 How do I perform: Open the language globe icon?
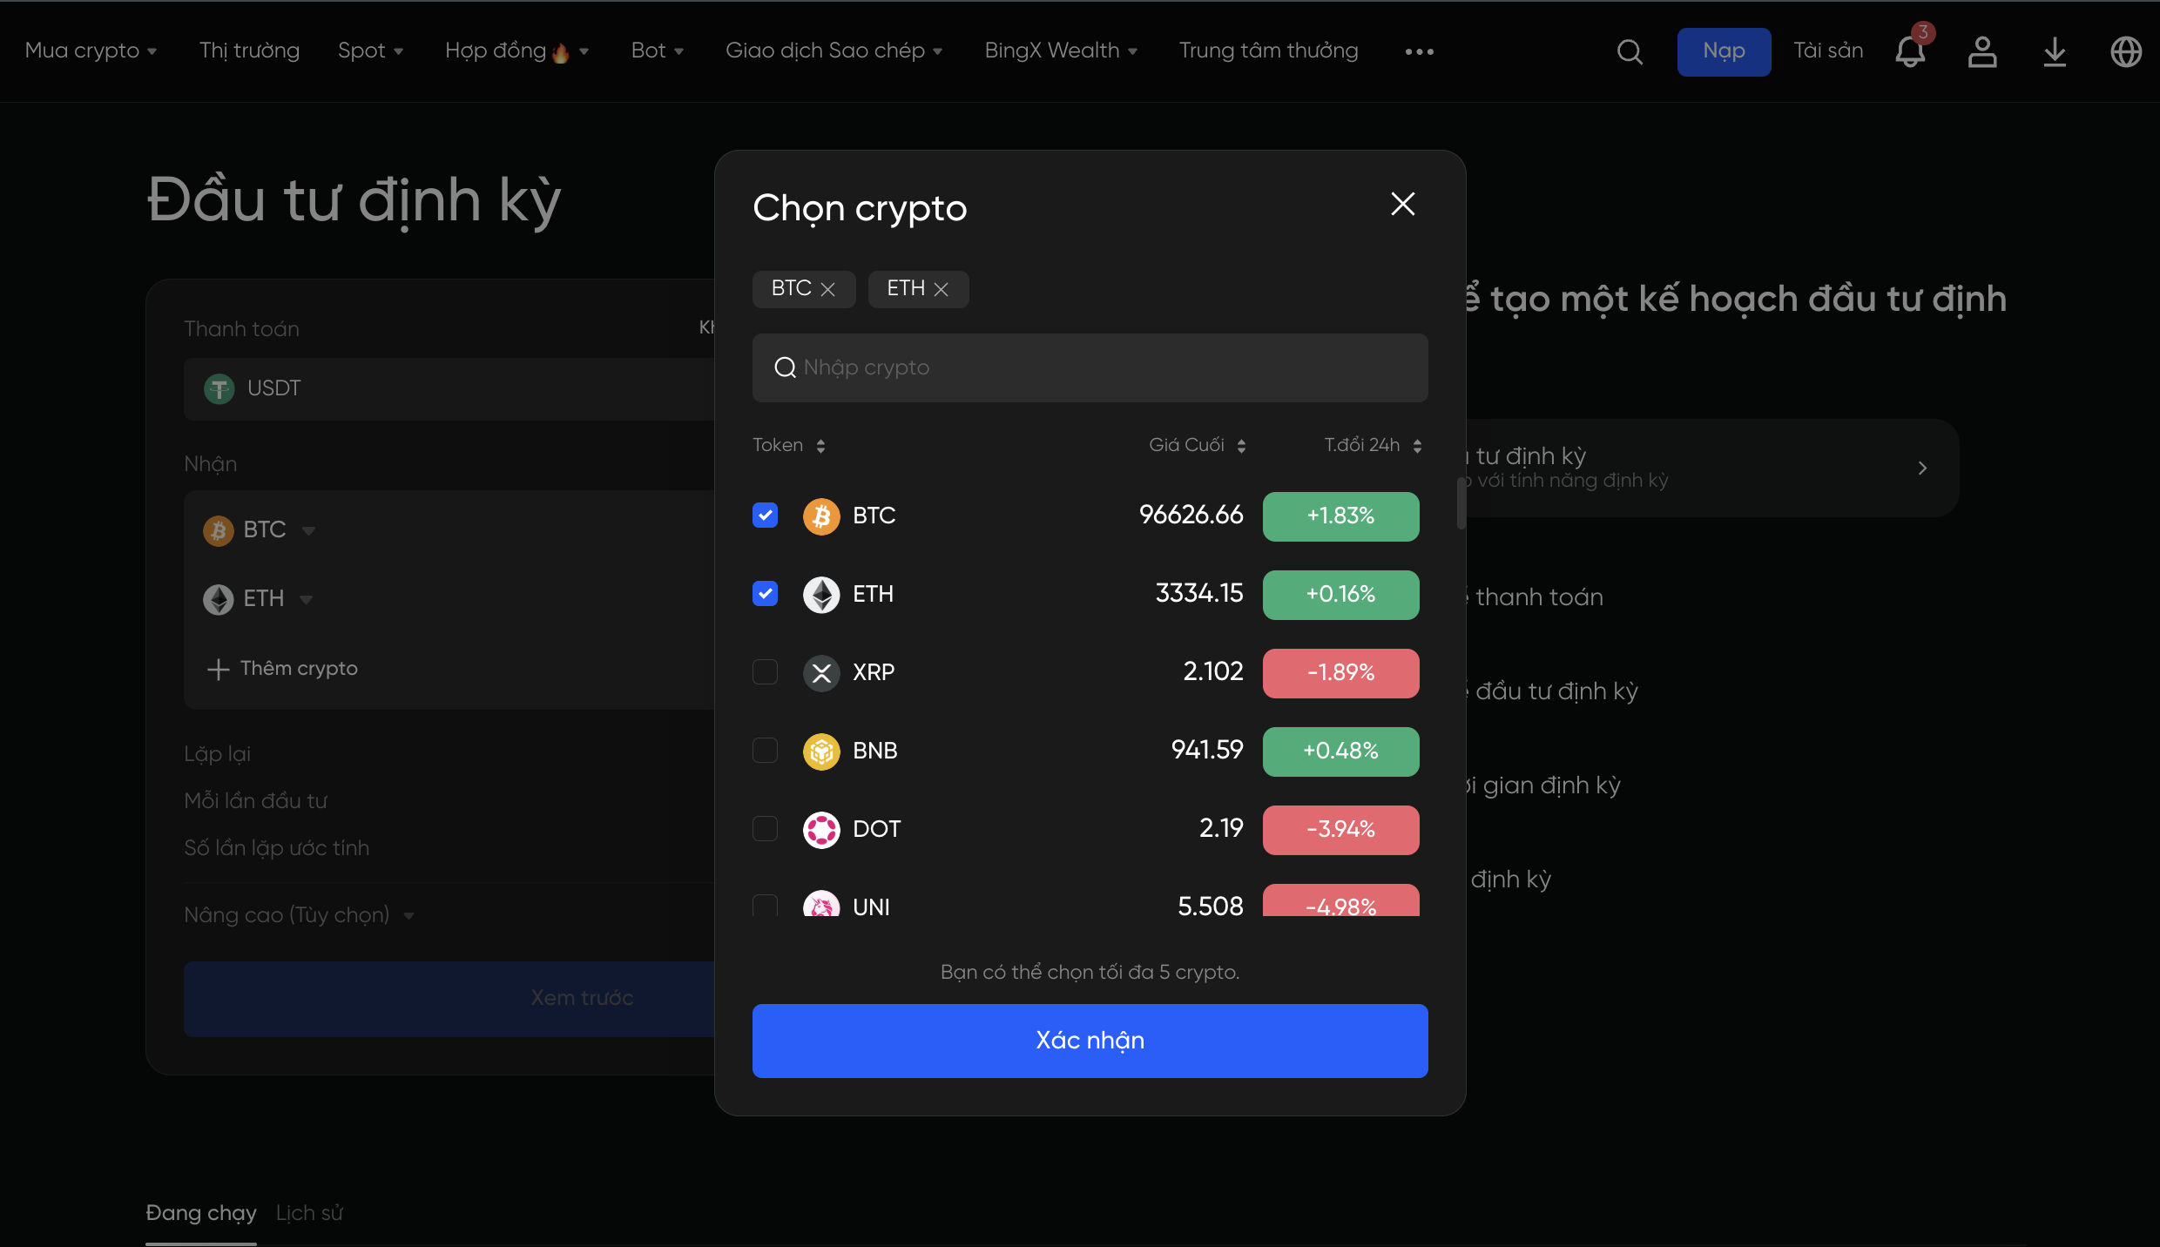2126,52
